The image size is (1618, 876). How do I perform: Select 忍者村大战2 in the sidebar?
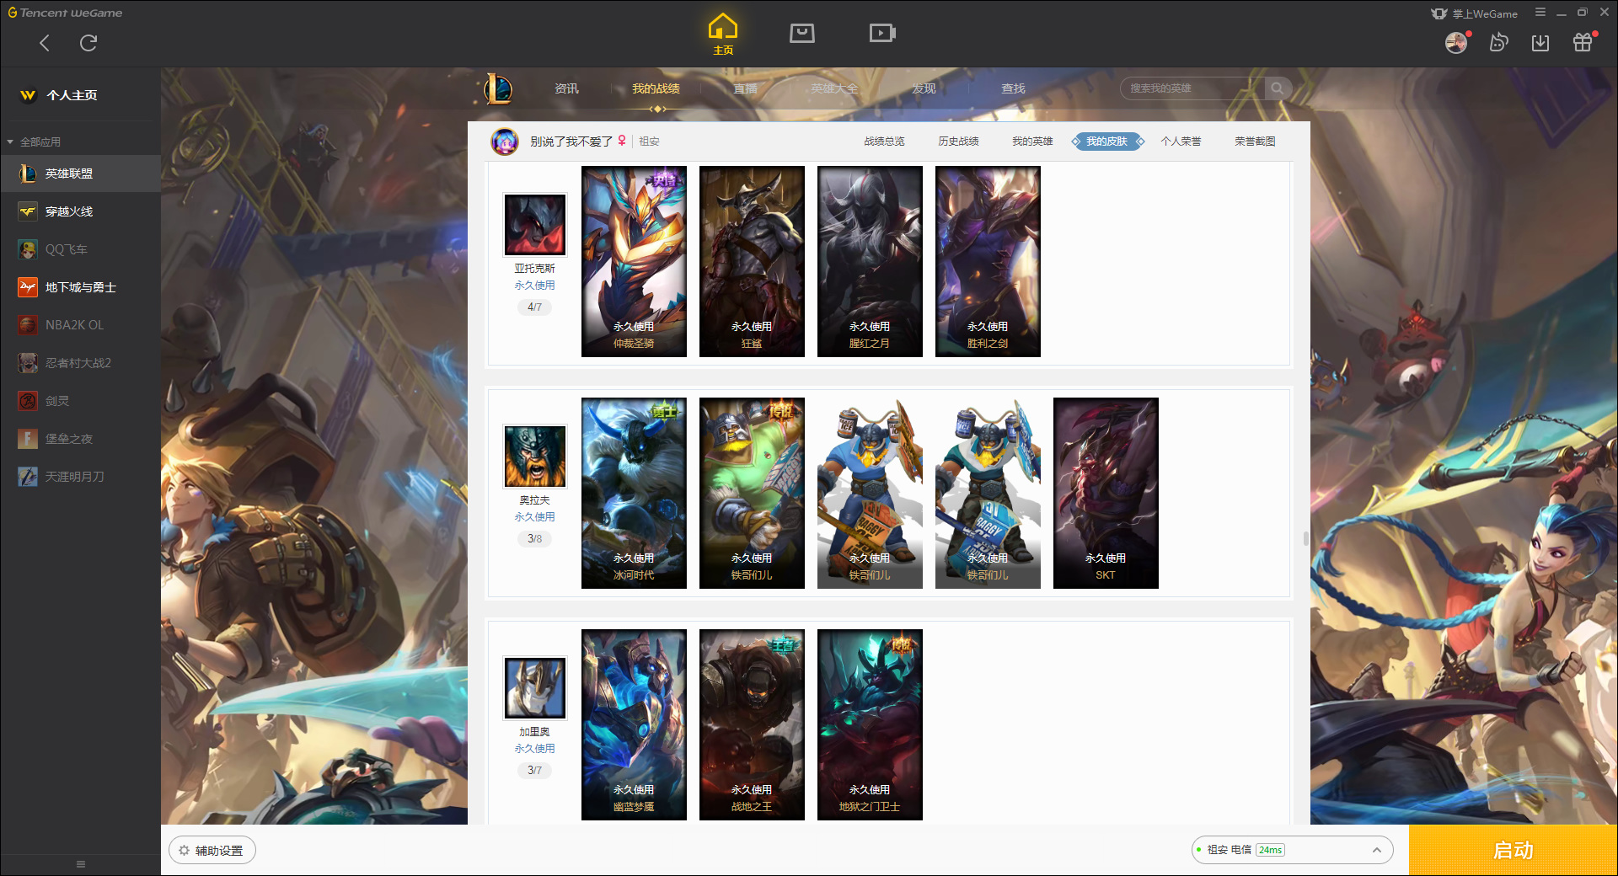point(81,363)
